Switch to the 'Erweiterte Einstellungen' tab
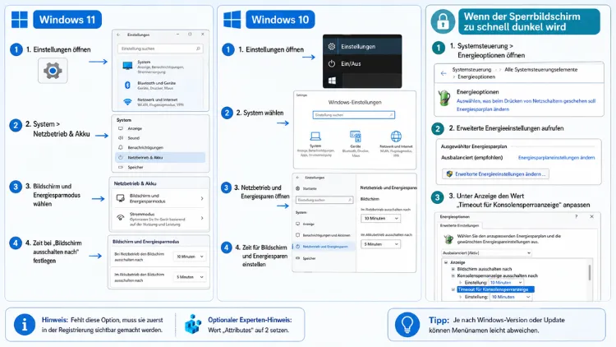The width and height of the screenshot is (616, 347). (x=460, y=225)
